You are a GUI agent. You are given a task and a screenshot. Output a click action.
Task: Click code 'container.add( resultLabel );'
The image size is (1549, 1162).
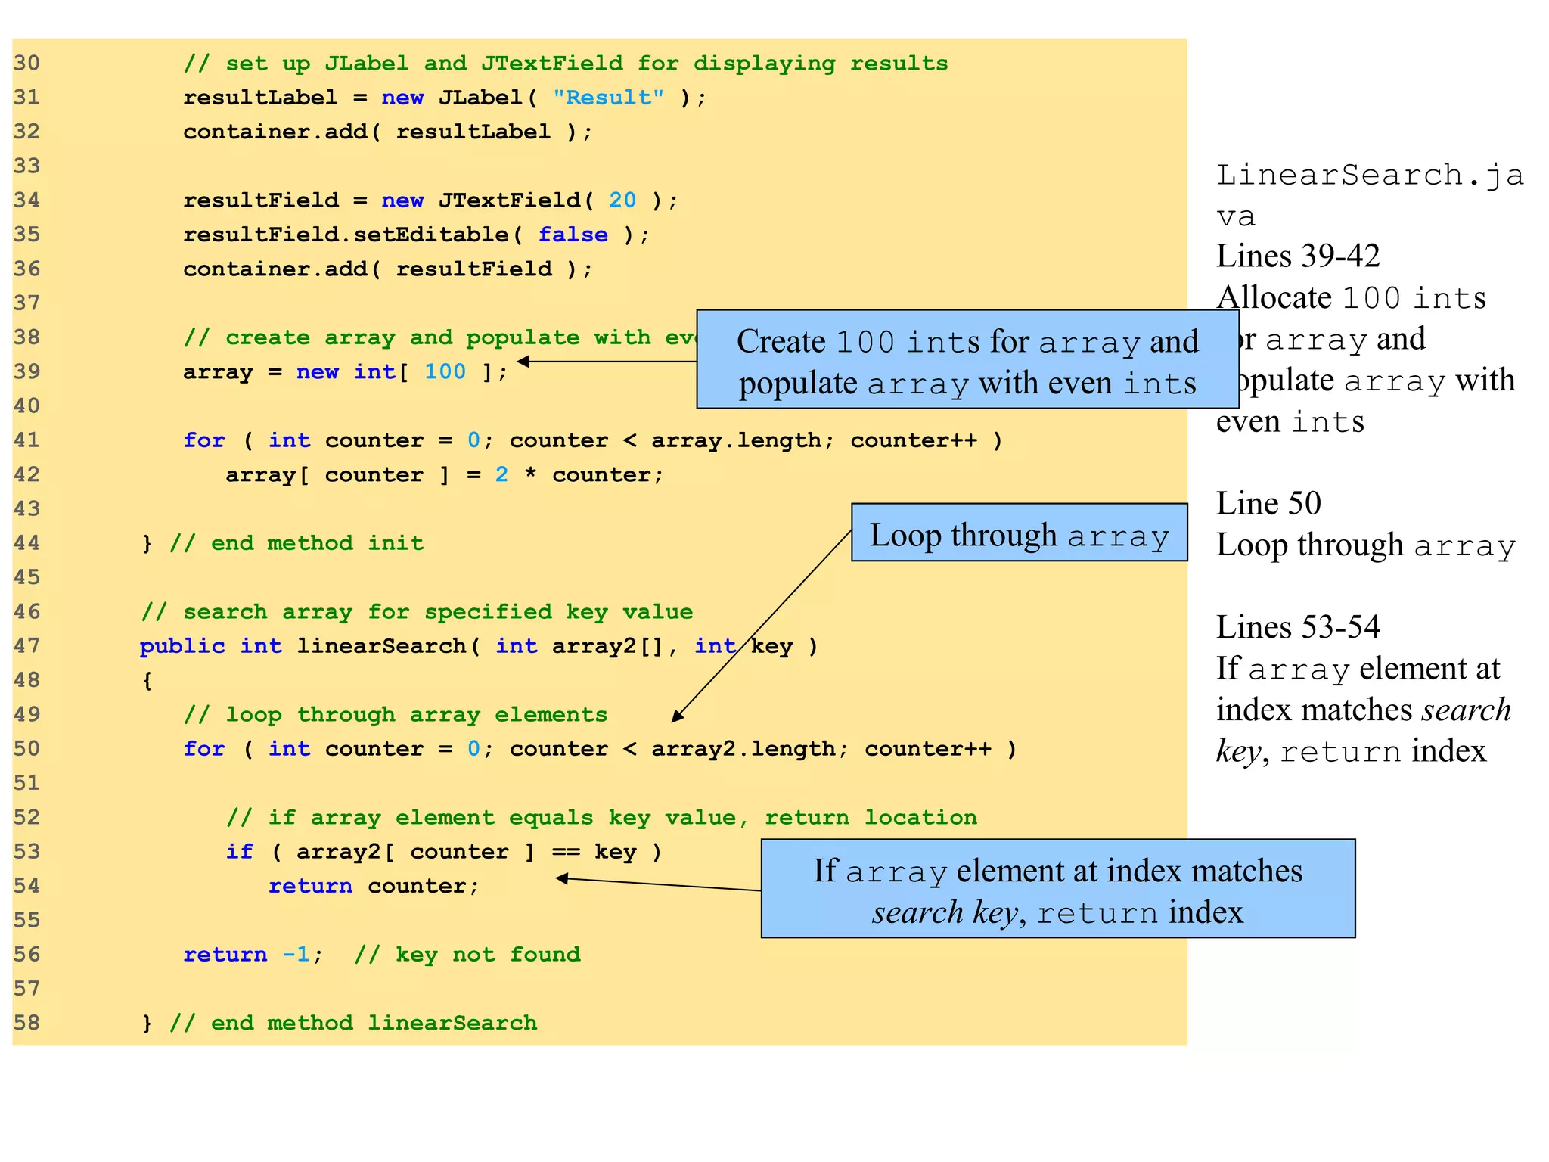tap(388, 132)
